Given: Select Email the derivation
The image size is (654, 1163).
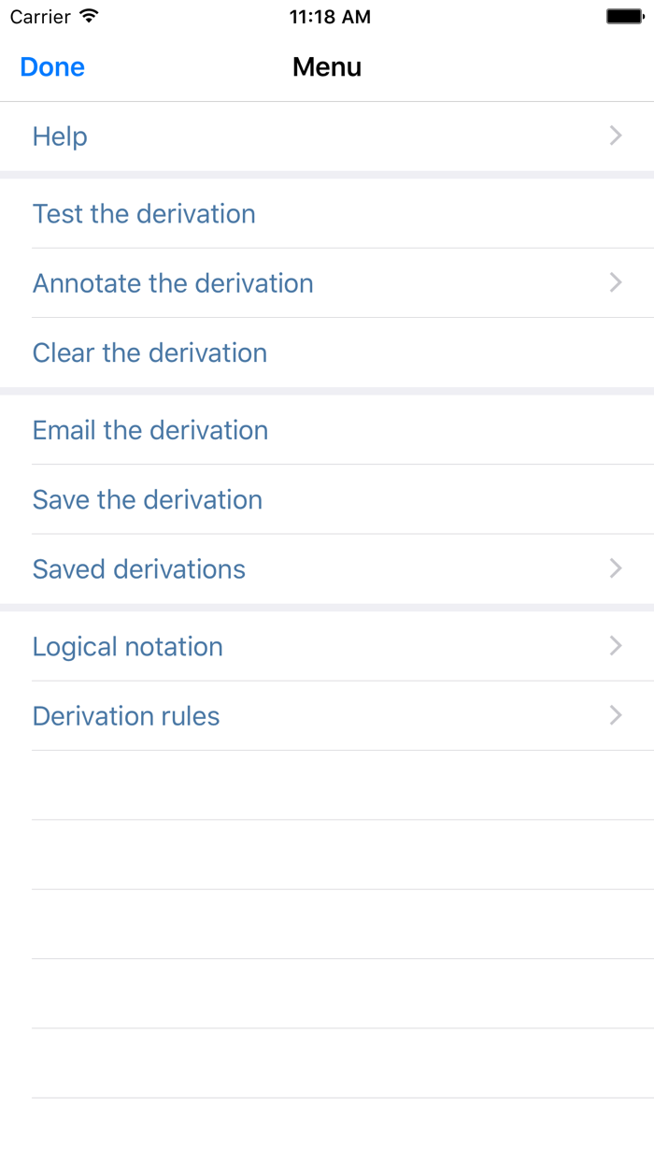Looking at the screenshot, I should tap(150, 430).
